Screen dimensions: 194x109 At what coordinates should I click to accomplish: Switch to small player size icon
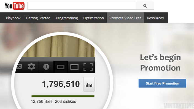point(61,67)
